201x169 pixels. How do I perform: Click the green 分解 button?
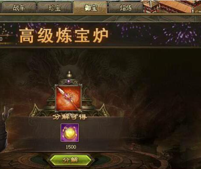[x=71, y=160]
